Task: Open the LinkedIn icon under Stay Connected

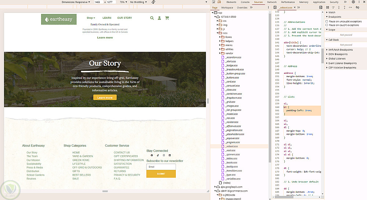Action: click(170, 155)
